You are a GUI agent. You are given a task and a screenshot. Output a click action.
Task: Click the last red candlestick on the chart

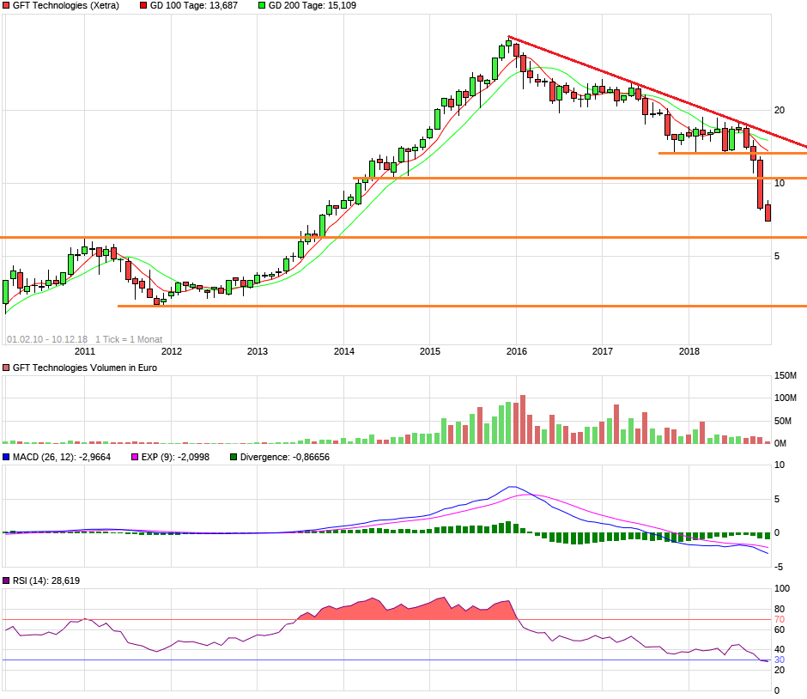point(768,212)
